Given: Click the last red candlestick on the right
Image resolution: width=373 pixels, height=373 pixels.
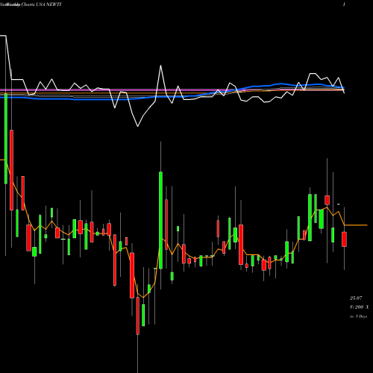Looking at the screenshot, I should click(344, 239).
